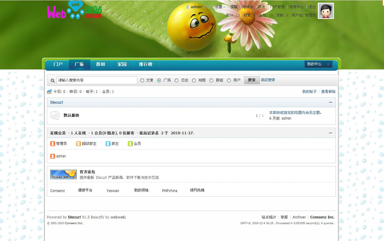384x241 pixels.
Task: Click the 搜索 button
Action: (x=252, y=80)
